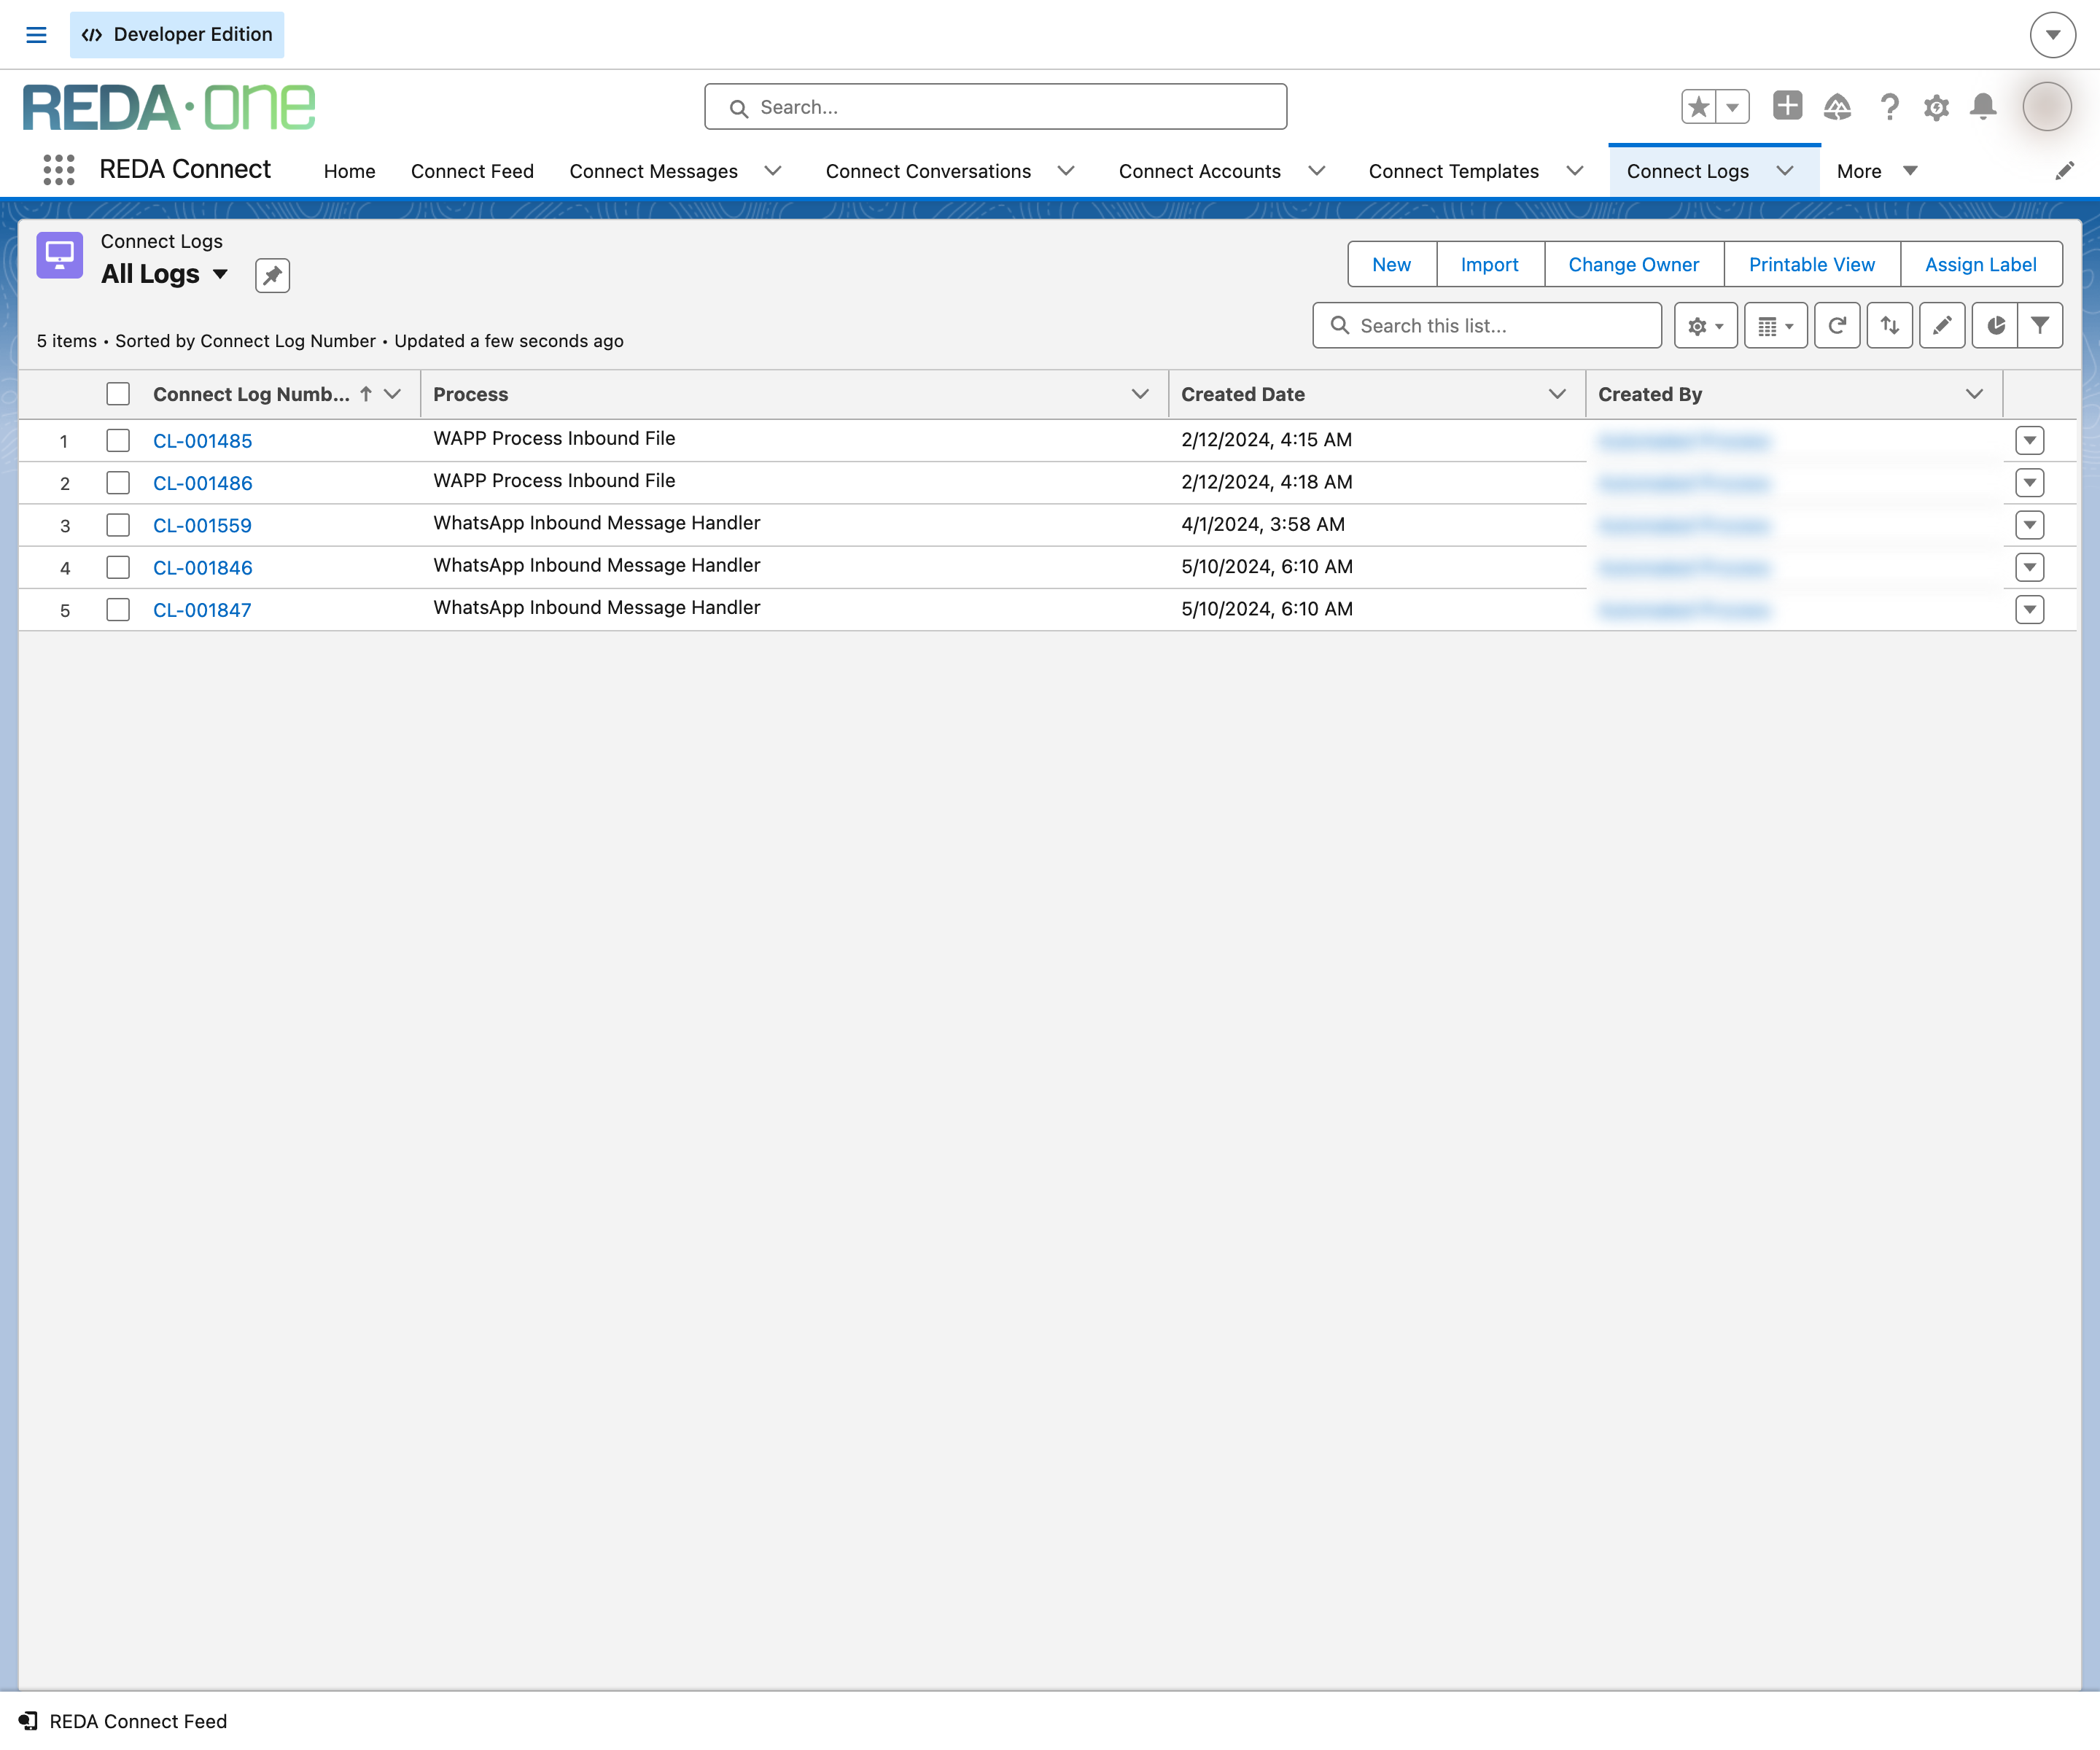The height and width of the screenshot is (1750, 2100).
Task: Open the Setup gear icon
Action: (x=1937, y=107)
